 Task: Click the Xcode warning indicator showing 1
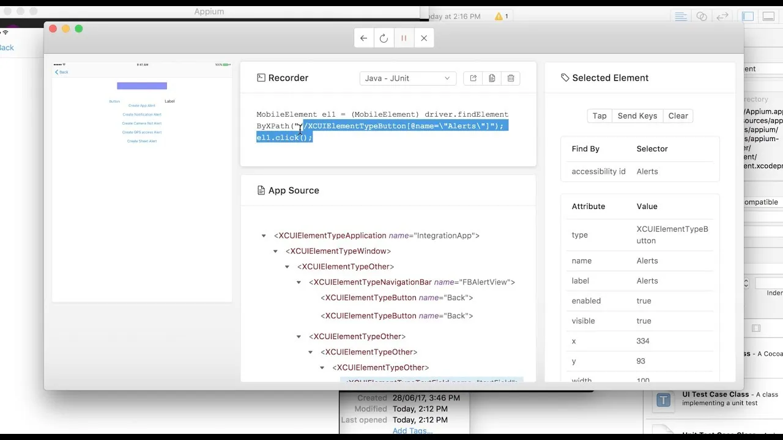click(502, 16)
